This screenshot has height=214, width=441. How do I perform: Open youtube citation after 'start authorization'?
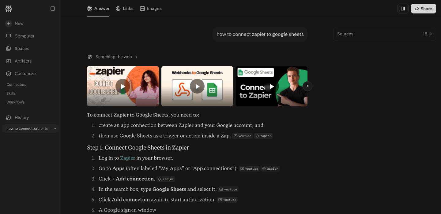(x=227, y=200)
